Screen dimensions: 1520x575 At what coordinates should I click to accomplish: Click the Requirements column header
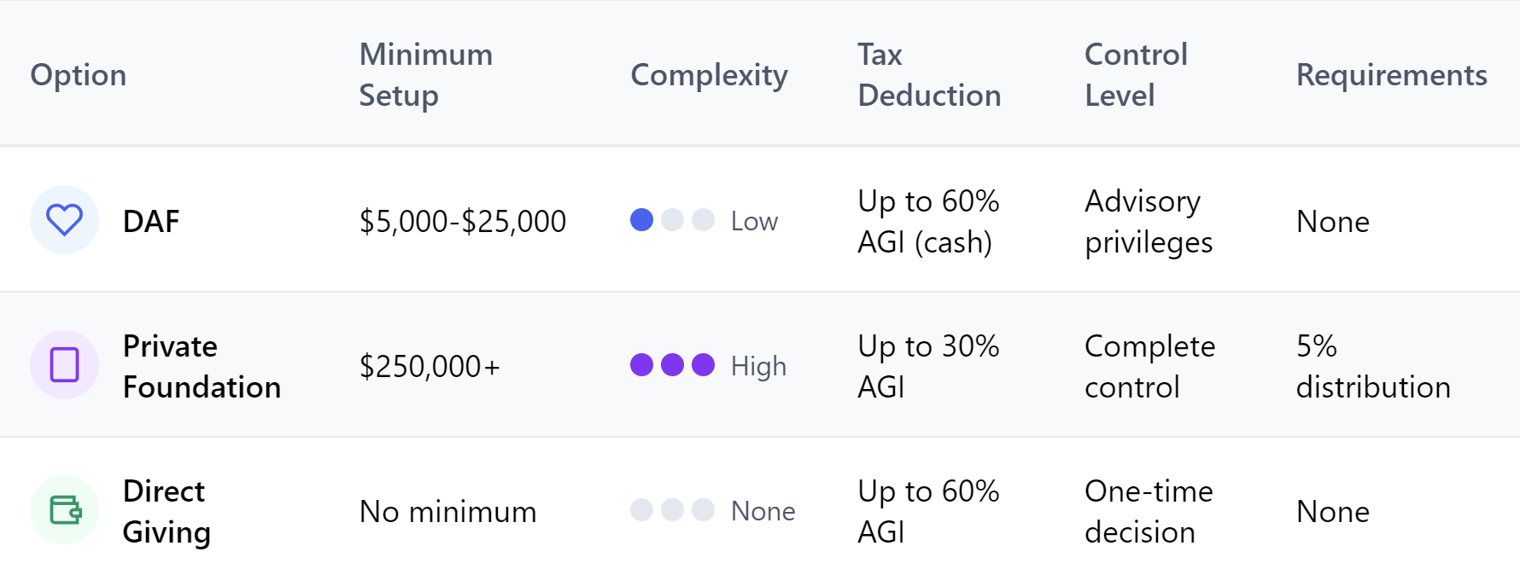1391,75
